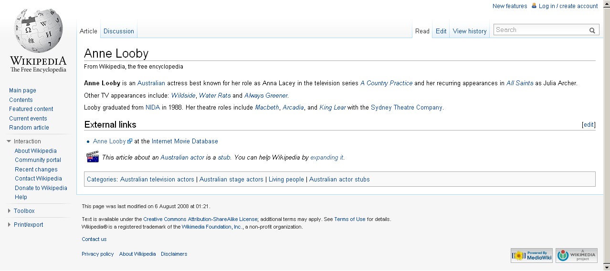
Task: Click the Wikipedia globe logo
Action: pos(38,32)
